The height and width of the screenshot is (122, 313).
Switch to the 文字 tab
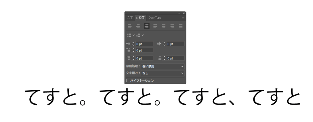(x=130, y=18)
